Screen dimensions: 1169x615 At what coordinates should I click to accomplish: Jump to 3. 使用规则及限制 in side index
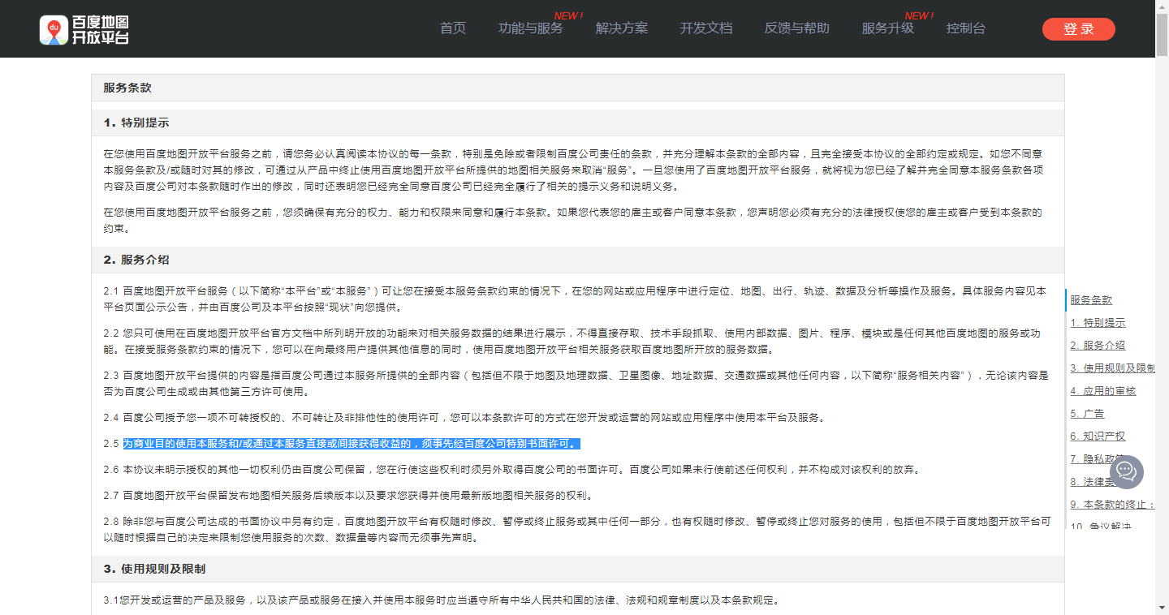click(x=1113, y=368)
